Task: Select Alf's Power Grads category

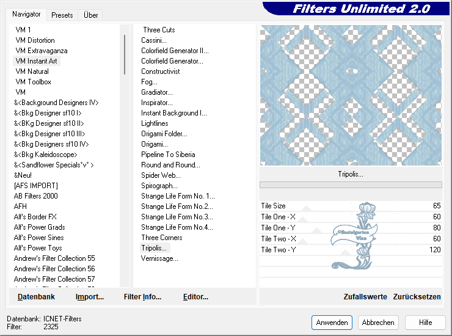Action: 39,227
